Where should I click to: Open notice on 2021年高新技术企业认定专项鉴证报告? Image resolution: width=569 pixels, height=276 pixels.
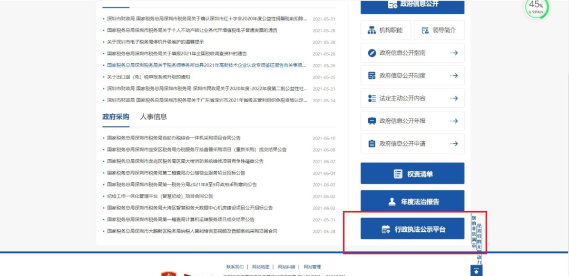tap(207, 65)
